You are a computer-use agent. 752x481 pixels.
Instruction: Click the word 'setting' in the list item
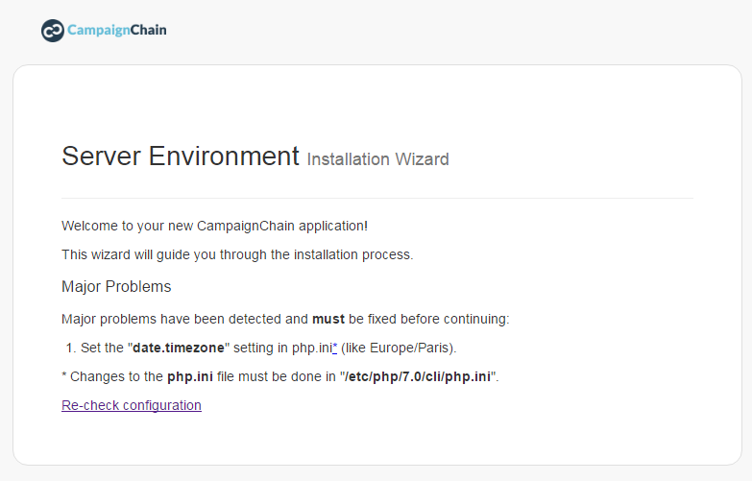click(254, 348)
